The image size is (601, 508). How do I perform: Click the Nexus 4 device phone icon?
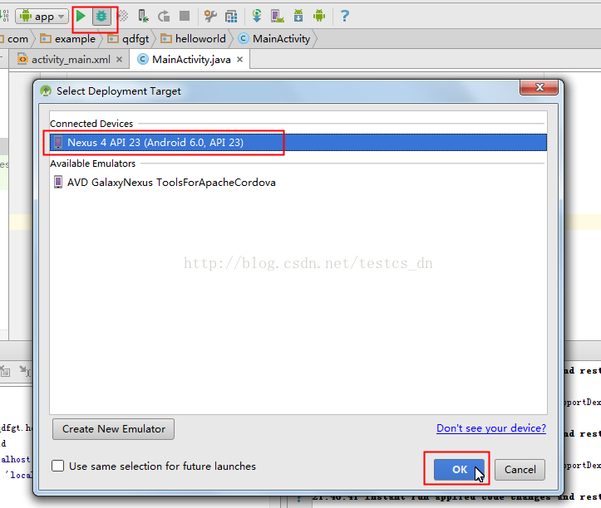[58, 143]
